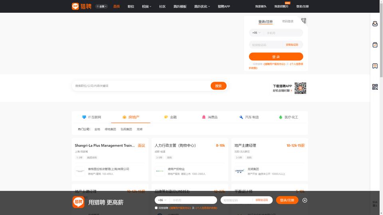Screen dimensions: 383x215
Task: Click the message inbox icon in right sidebar
Action: coord(375,23)
